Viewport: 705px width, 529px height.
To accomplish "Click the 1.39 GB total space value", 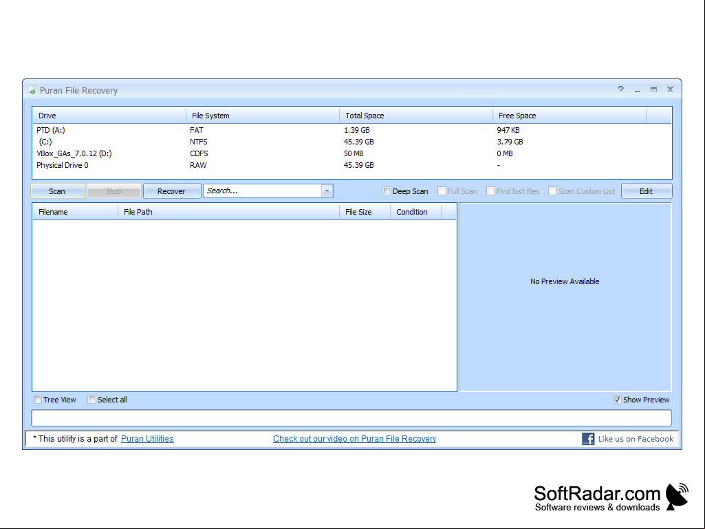I will [x=357, y=130].
